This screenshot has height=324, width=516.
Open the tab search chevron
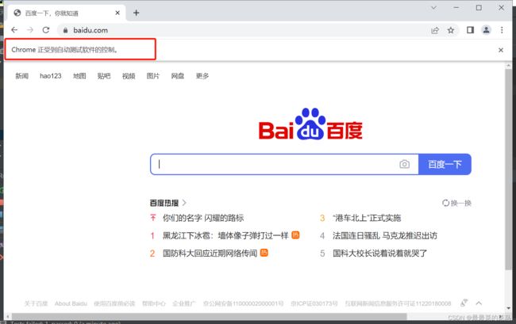click(x=433, y=8)
